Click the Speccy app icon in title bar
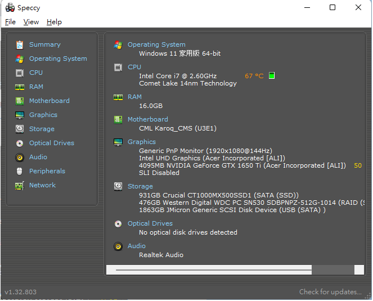This screenshot has height=301, width=373. (10, 8)
